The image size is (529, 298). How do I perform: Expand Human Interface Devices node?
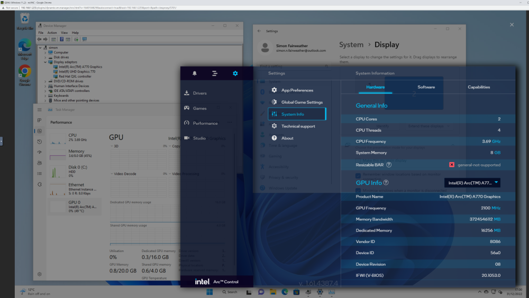click(45, 86)
